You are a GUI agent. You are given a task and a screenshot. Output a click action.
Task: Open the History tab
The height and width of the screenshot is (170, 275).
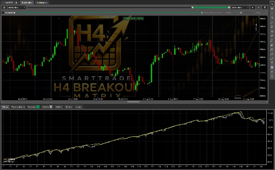coord(59,107)
